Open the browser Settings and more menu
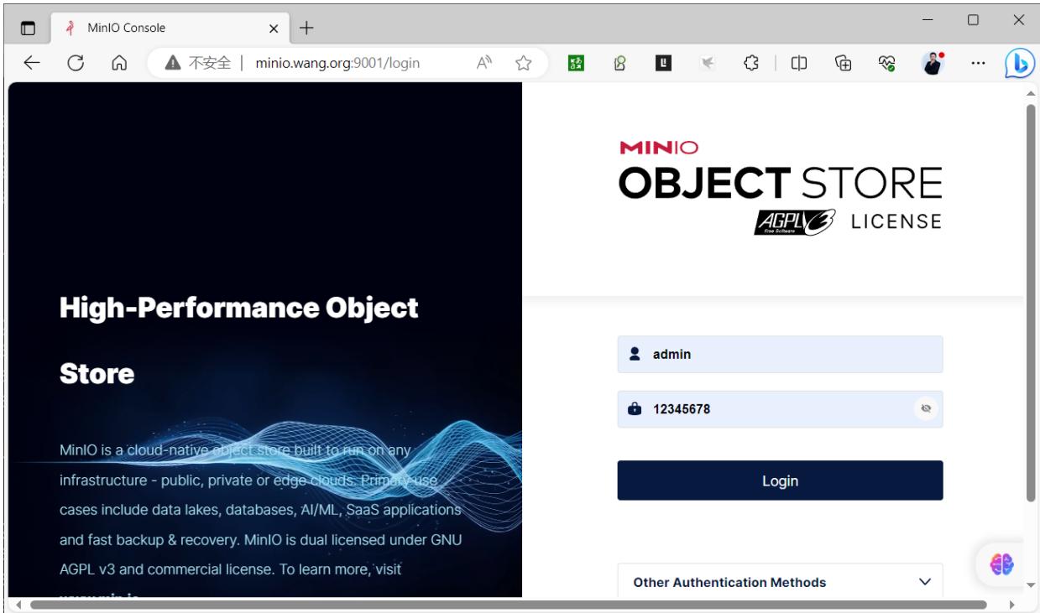1040x613 pixels. tap(978, 64)
